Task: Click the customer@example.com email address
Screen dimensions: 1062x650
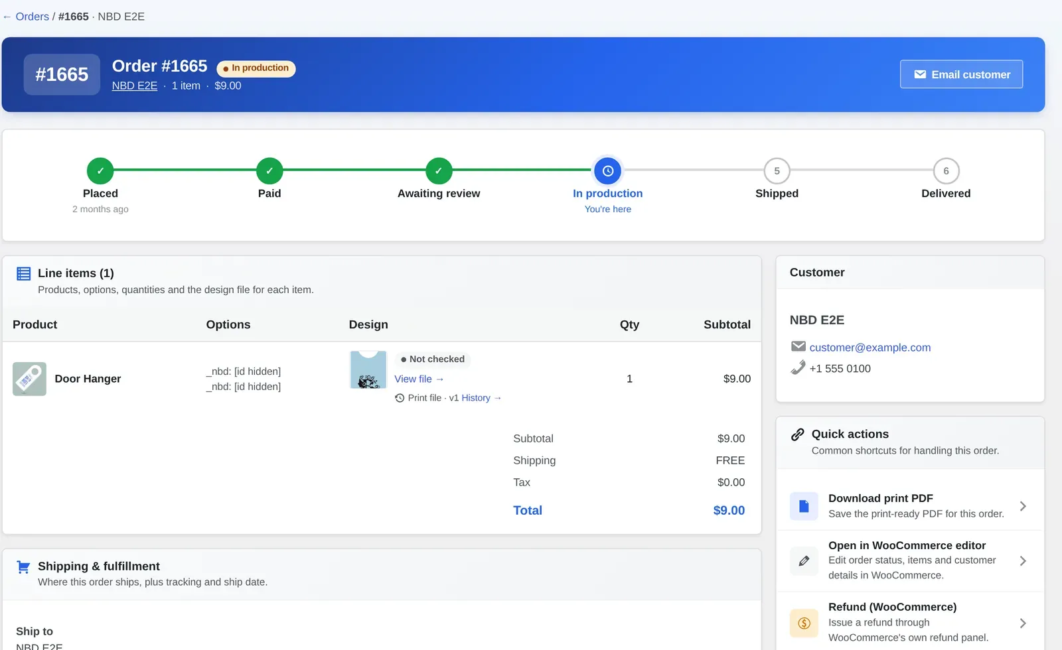Action: click(870, 348)
